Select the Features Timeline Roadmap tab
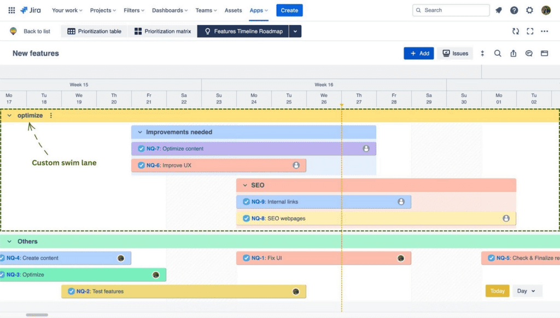 point(243,31)
